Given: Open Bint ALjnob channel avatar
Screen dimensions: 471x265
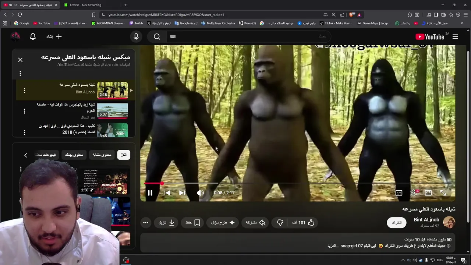Looking at the screenshot, I should coord(449,222).
